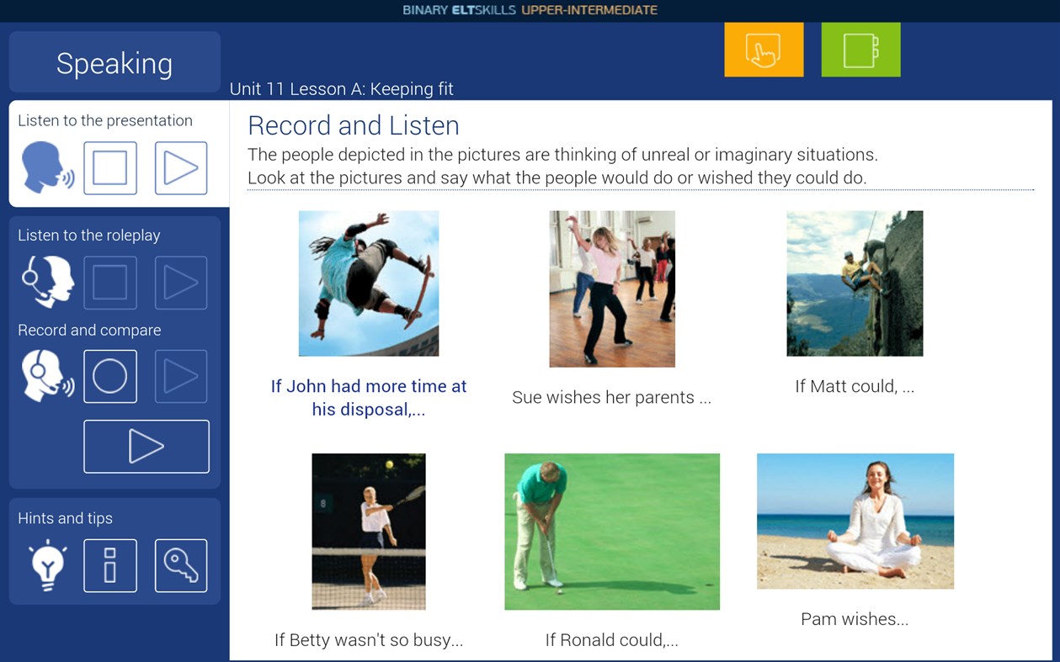Select the rock climber image for Matt
The image size is (1060, 662).
(854, 283)
